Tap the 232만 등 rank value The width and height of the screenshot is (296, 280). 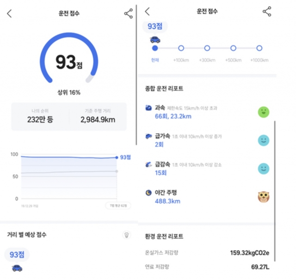coord(40,120)
